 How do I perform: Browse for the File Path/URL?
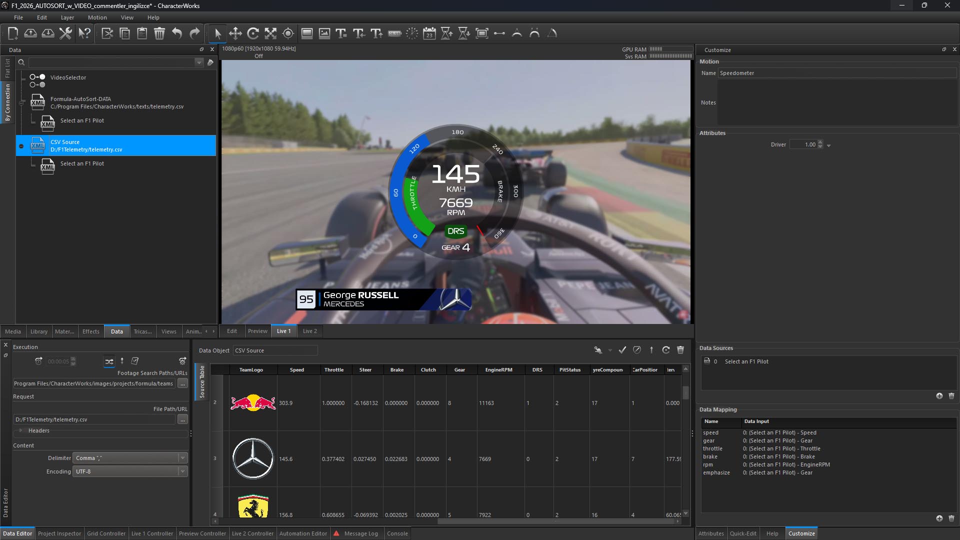click(x=182, y=419)
